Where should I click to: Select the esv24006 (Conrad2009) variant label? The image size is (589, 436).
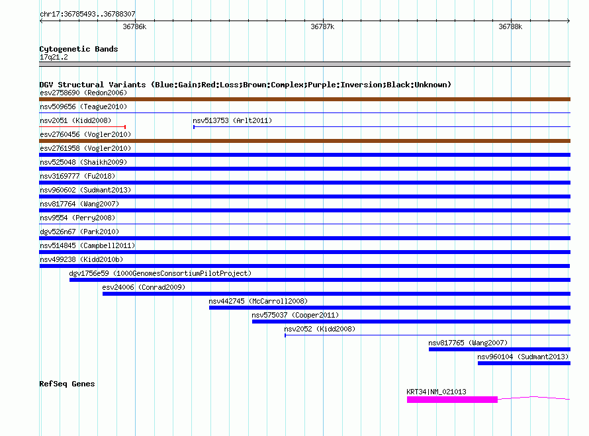point(144,287)
